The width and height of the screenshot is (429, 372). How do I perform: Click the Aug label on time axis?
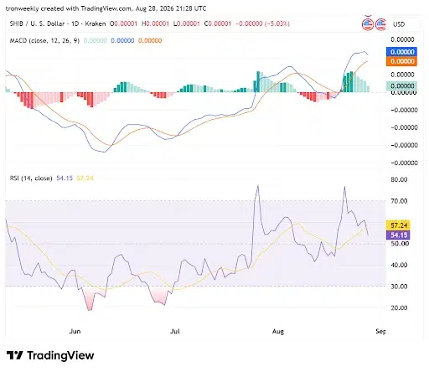click(x=278, y=331)
